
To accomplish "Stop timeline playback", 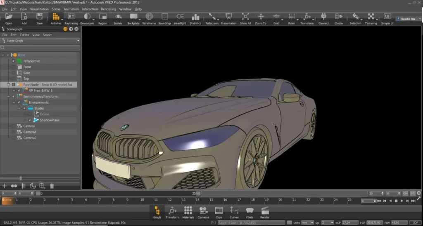I will [x=396, y=201].
